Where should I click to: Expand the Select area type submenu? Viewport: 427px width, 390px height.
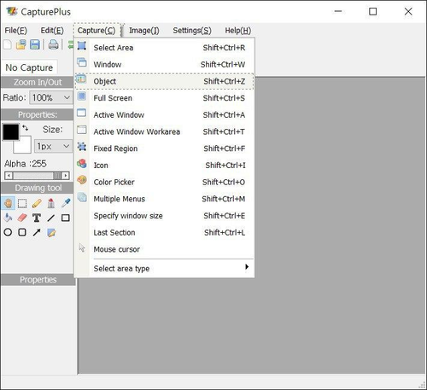[164, 268]
